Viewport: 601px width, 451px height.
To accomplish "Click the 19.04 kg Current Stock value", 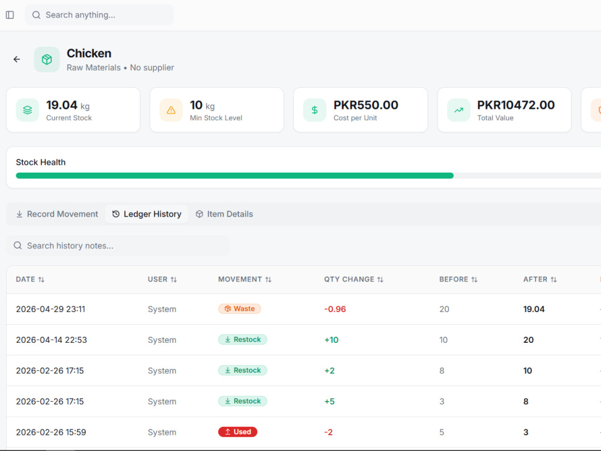I will (68, 105).
